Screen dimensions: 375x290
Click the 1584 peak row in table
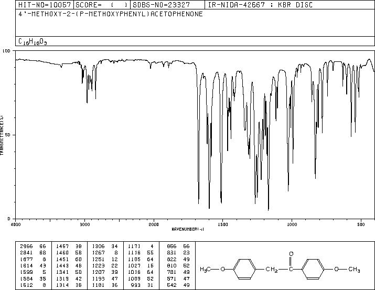(x=33, y=279)
